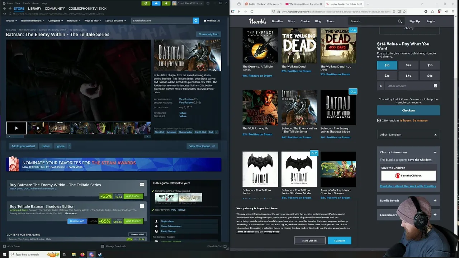Open Ways to Play dropdown
The width and height of the screenshot is (459, 258).
point(93,20)
